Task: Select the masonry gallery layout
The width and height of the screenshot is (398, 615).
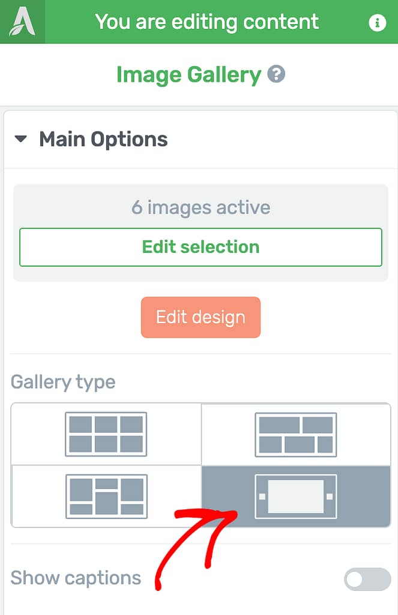Action: click(106, 496)
